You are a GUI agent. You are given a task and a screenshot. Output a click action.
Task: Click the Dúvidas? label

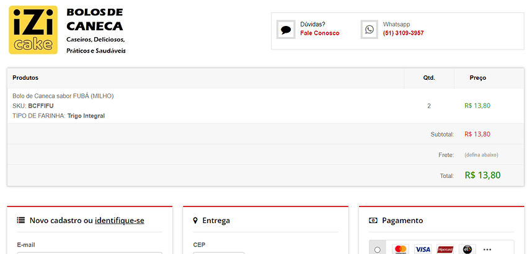[312, 24]
